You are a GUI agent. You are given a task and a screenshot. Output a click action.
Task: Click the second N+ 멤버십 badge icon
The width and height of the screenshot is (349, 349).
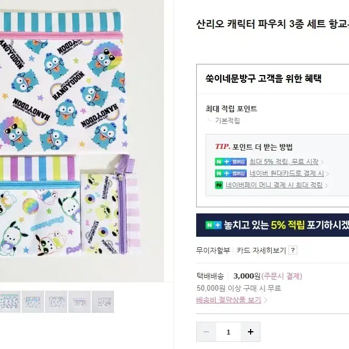pos(231,173)
